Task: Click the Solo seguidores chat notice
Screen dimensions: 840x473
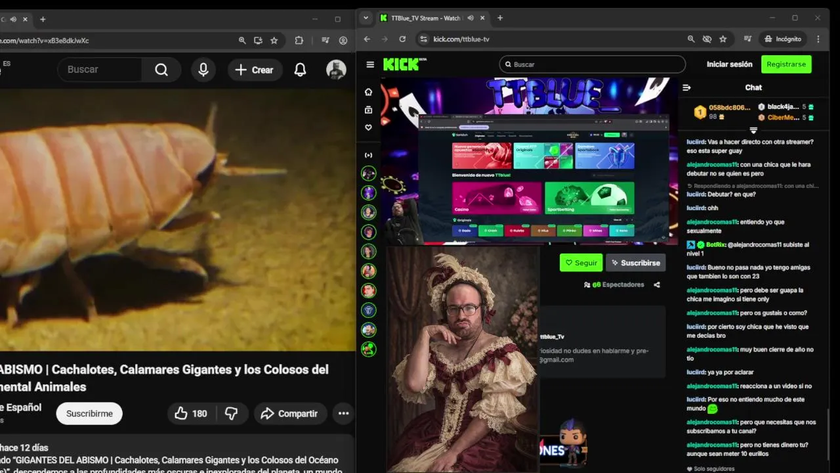Action: click(x=711, y=468)
